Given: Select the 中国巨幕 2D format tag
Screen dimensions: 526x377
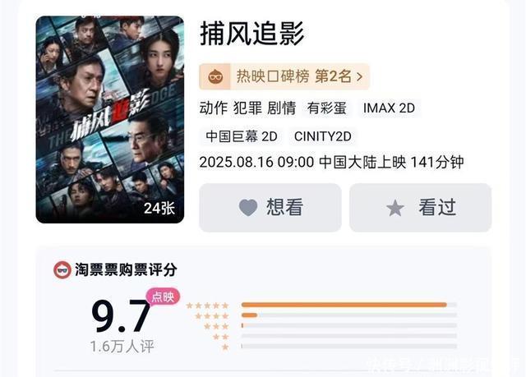Looking at the screenshot, I should 242,136.
